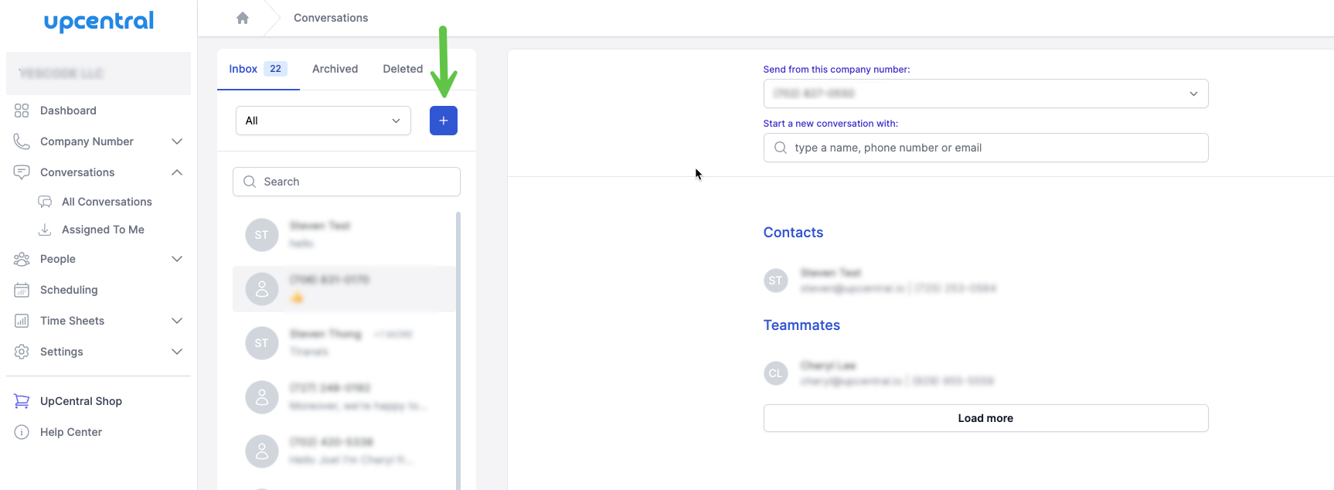Click the blue plus new conversation button
Screen dimensions: 1334x490
[x=443, y=121]
